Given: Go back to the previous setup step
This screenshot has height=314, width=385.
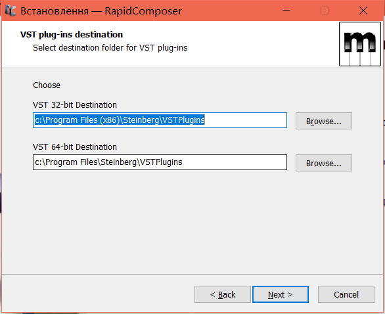Looking at the screenshot, I should pos(223,294).
